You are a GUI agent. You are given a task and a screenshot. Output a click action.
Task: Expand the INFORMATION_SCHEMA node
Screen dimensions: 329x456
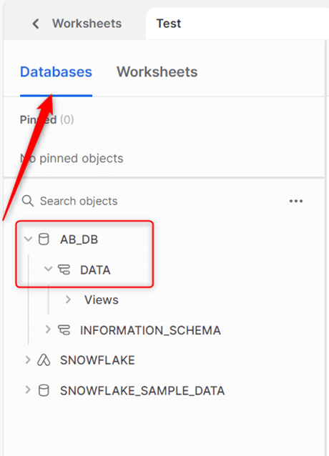pyautogui.click(x=48, y=329)
